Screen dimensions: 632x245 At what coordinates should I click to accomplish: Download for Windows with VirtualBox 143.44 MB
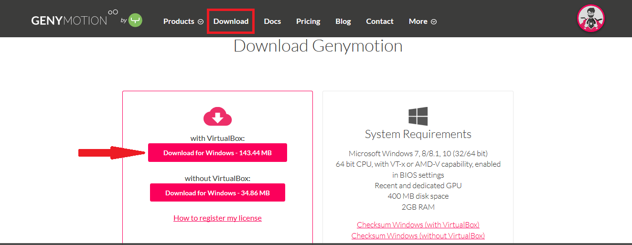pos(217,153)
